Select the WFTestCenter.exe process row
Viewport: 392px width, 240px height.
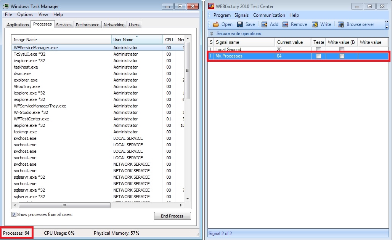(x=32, y=119)
